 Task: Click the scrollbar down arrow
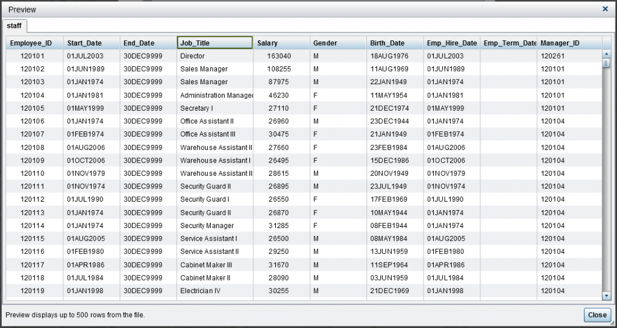(x=606, y=295)
